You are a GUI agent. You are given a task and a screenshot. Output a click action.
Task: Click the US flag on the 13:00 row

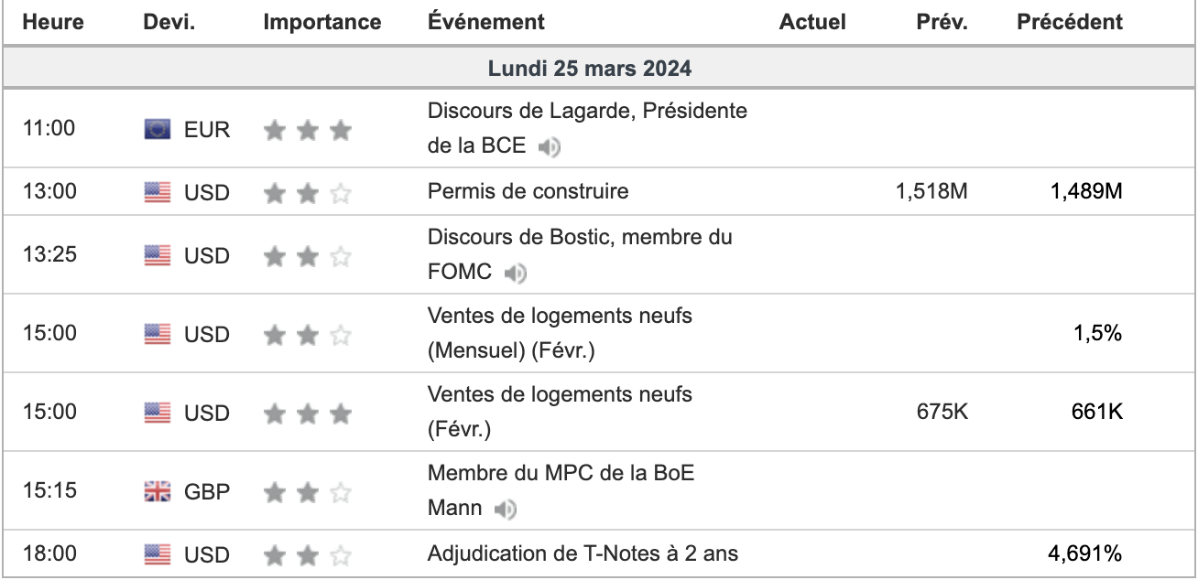(158, 192)
